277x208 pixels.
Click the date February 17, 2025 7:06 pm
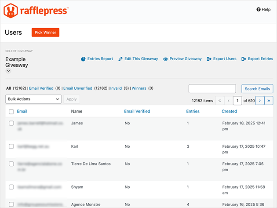pos(243,167)
